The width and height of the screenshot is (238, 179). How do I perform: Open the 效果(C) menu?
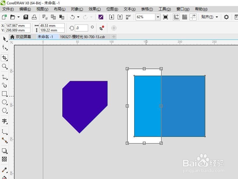click(x=95, y=9)
